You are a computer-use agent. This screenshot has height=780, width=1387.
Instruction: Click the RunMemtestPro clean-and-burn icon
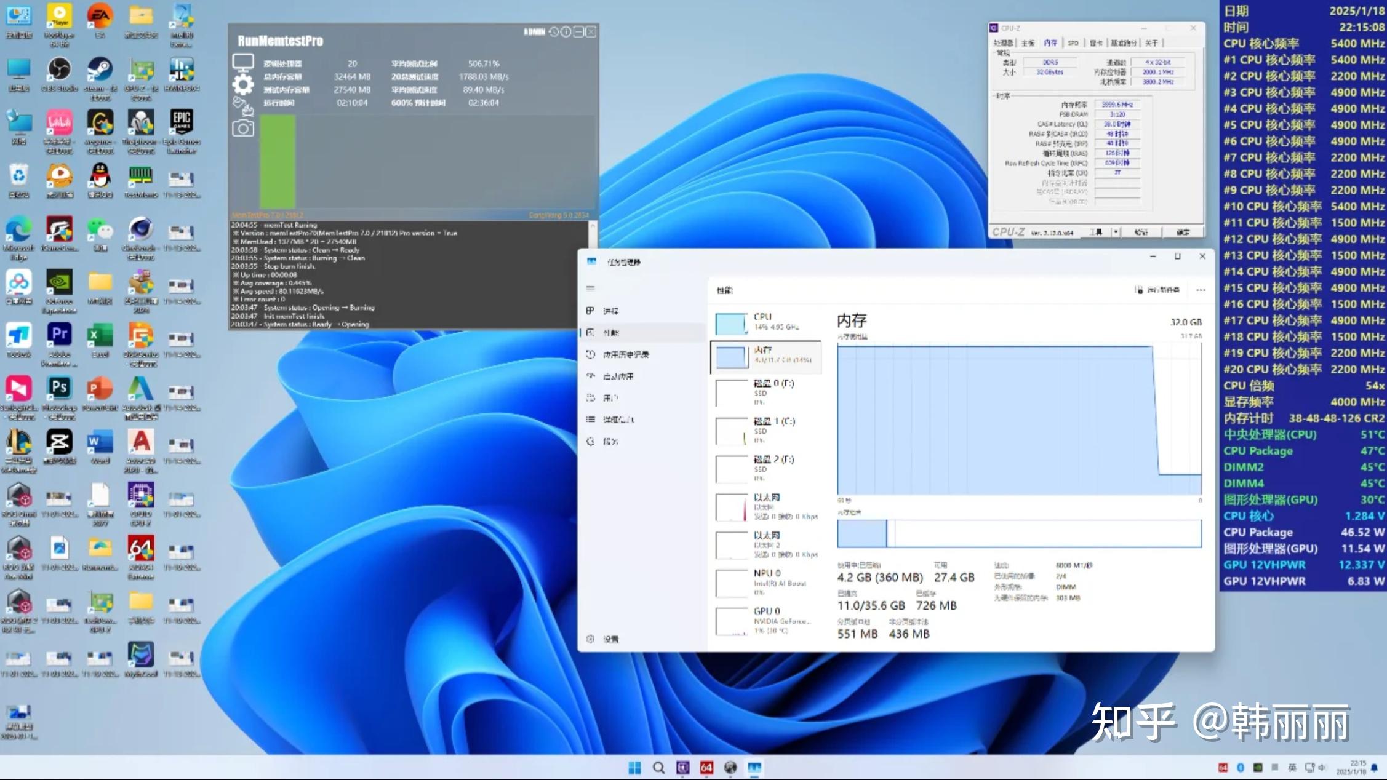243,106
